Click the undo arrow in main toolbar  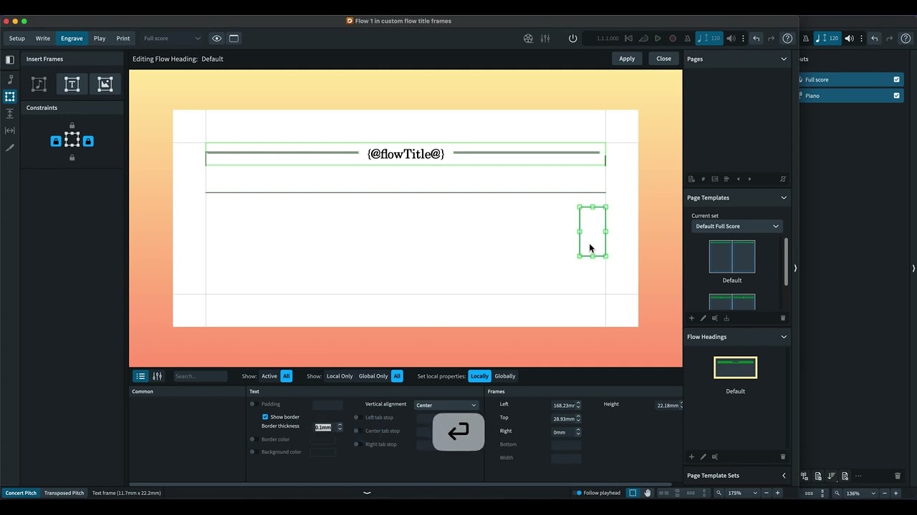coord(756,39)
